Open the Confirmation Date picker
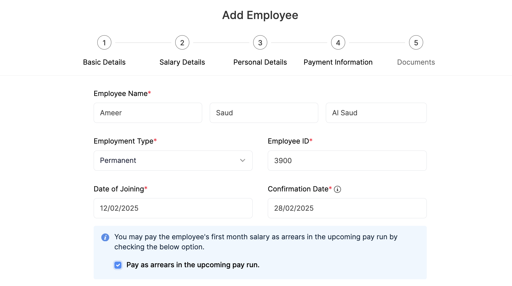Screen dimensions: 512x286 point(347,208)
